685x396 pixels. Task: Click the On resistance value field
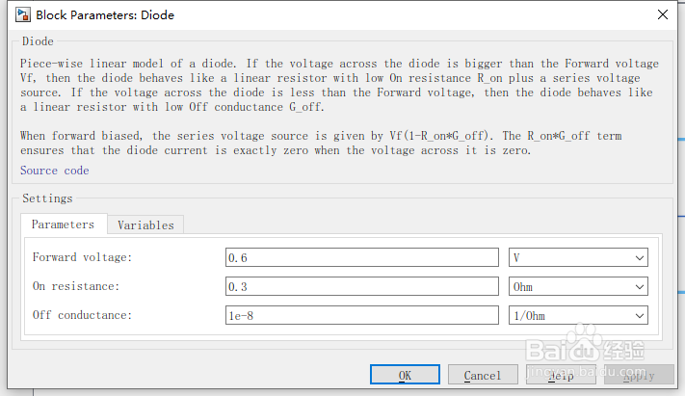coord(361,286)
